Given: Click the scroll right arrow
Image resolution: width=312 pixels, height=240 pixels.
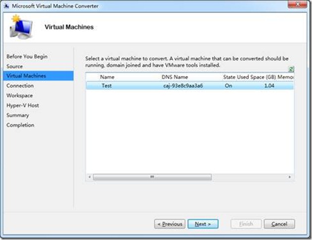Looking at the screenshot, I should coord(290,177).
